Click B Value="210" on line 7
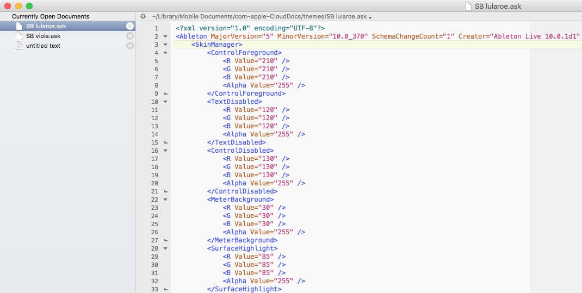The height and width of the screenshot is (293, 582). [256, 77]
